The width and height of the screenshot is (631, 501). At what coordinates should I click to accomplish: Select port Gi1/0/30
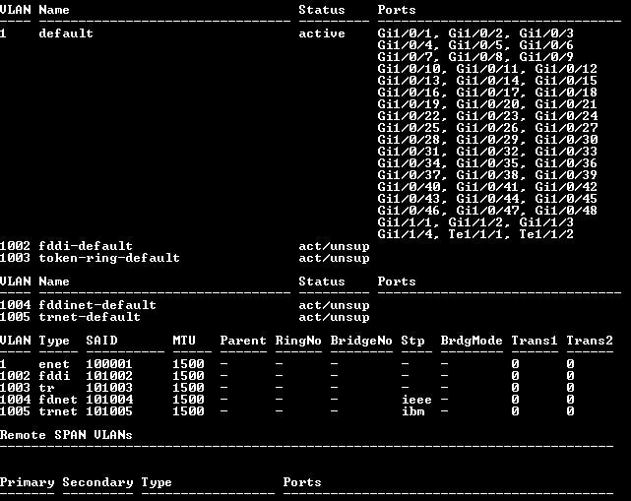(x=566, y=140)
